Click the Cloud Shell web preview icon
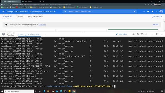165x93 pixels. (x=142, y=34)
